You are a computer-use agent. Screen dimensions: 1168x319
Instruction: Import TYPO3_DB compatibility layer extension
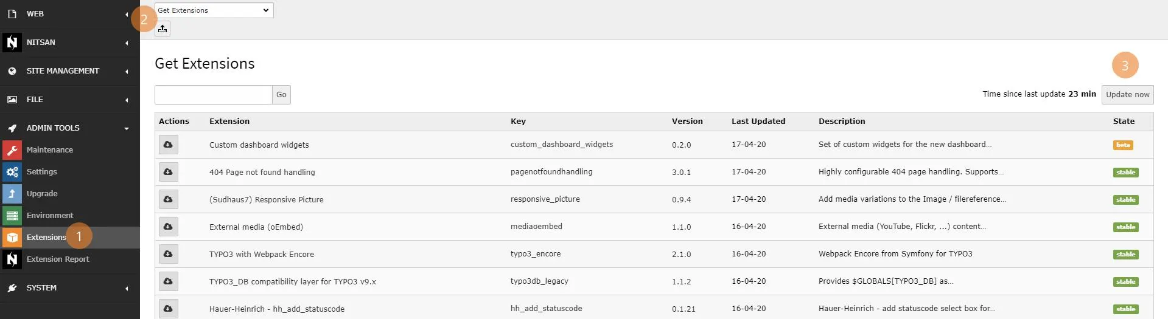point(168,281)
